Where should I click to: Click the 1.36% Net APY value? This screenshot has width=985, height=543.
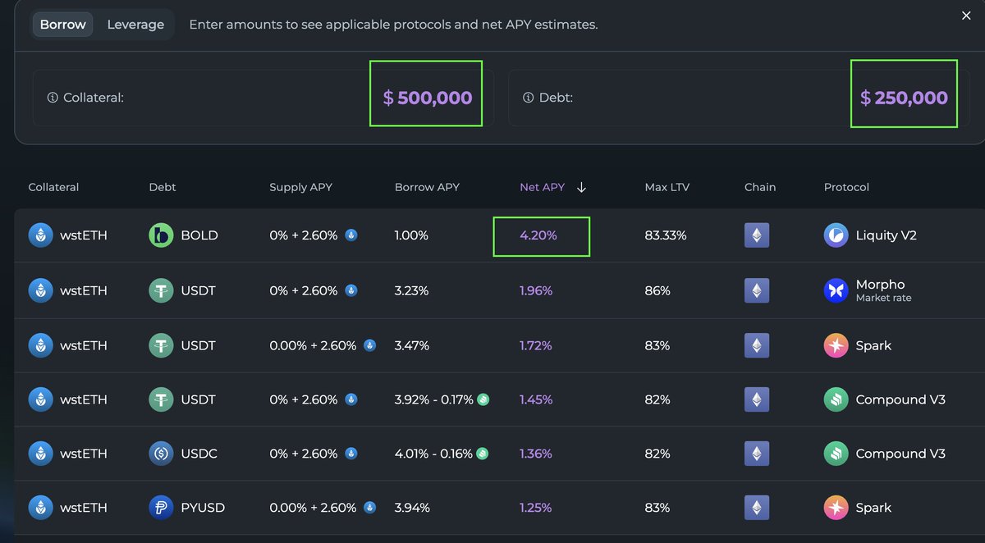tap(536, 454)
